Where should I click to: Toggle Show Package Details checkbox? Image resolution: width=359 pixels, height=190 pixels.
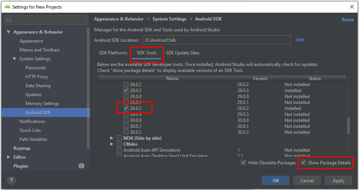pos(303,163)
